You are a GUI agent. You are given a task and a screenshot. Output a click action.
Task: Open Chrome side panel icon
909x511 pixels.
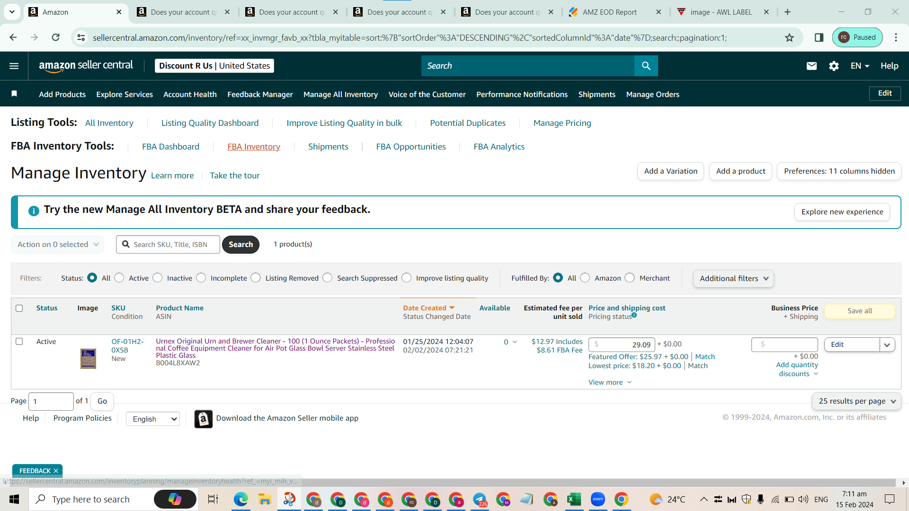tap(819, 37)
